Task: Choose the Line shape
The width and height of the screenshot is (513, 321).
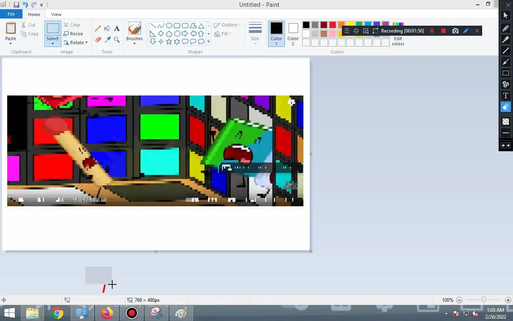Action: coord(153,26)
